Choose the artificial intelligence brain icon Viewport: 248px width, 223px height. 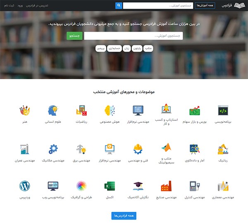point(110,110)
